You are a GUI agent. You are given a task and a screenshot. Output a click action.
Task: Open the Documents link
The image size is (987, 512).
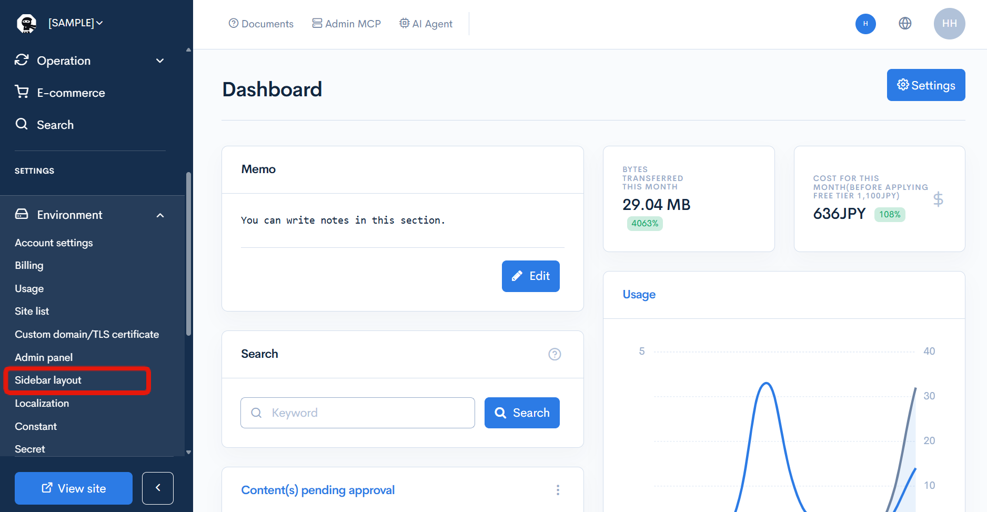pos(261,24)
